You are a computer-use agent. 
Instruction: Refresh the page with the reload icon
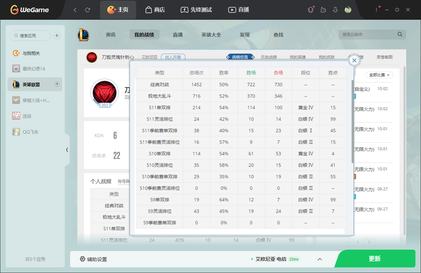click(88, 10)
